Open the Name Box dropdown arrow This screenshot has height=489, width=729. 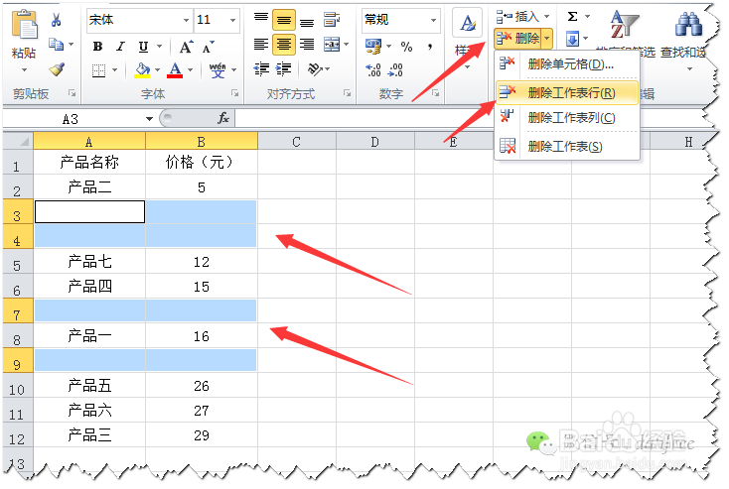(x=149, y=119)
